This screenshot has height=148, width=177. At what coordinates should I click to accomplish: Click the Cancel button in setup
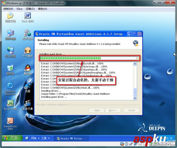point(132,110)
